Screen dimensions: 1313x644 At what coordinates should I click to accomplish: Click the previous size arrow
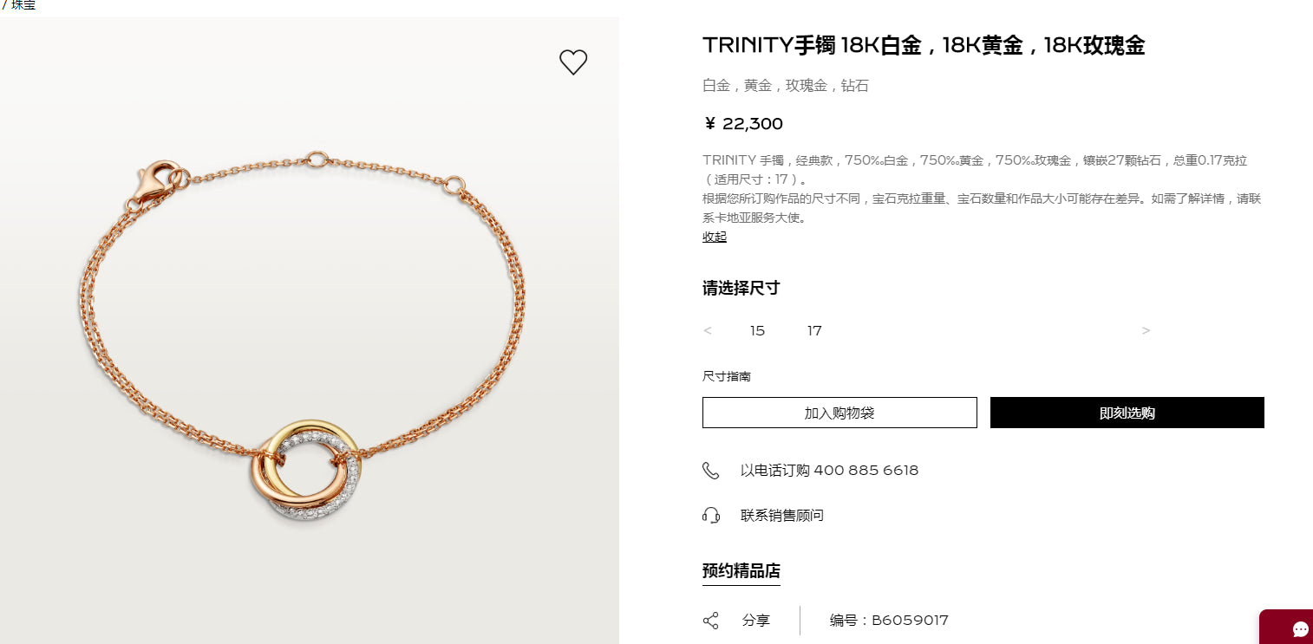[x=708, y=331]
